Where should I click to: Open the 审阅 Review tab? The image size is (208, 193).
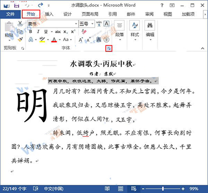coord(149,14)
